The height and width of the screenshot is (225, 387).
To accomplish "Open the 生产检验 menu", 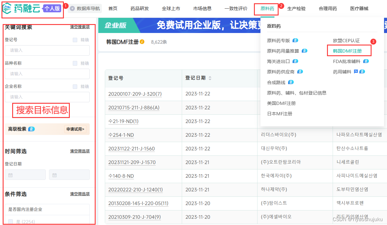I will pyautogui.click(x=296, y=9).
